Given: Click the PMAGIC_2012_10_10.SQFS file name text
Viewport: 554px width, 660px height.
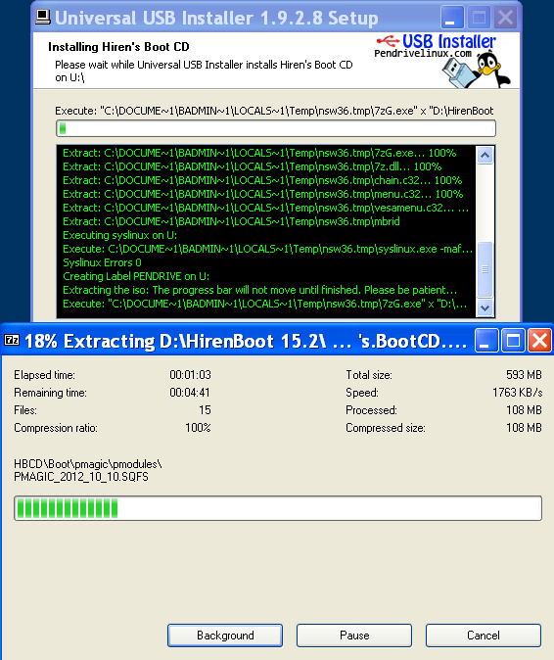Looking at the screenshot, I should [x=81, y=477].
